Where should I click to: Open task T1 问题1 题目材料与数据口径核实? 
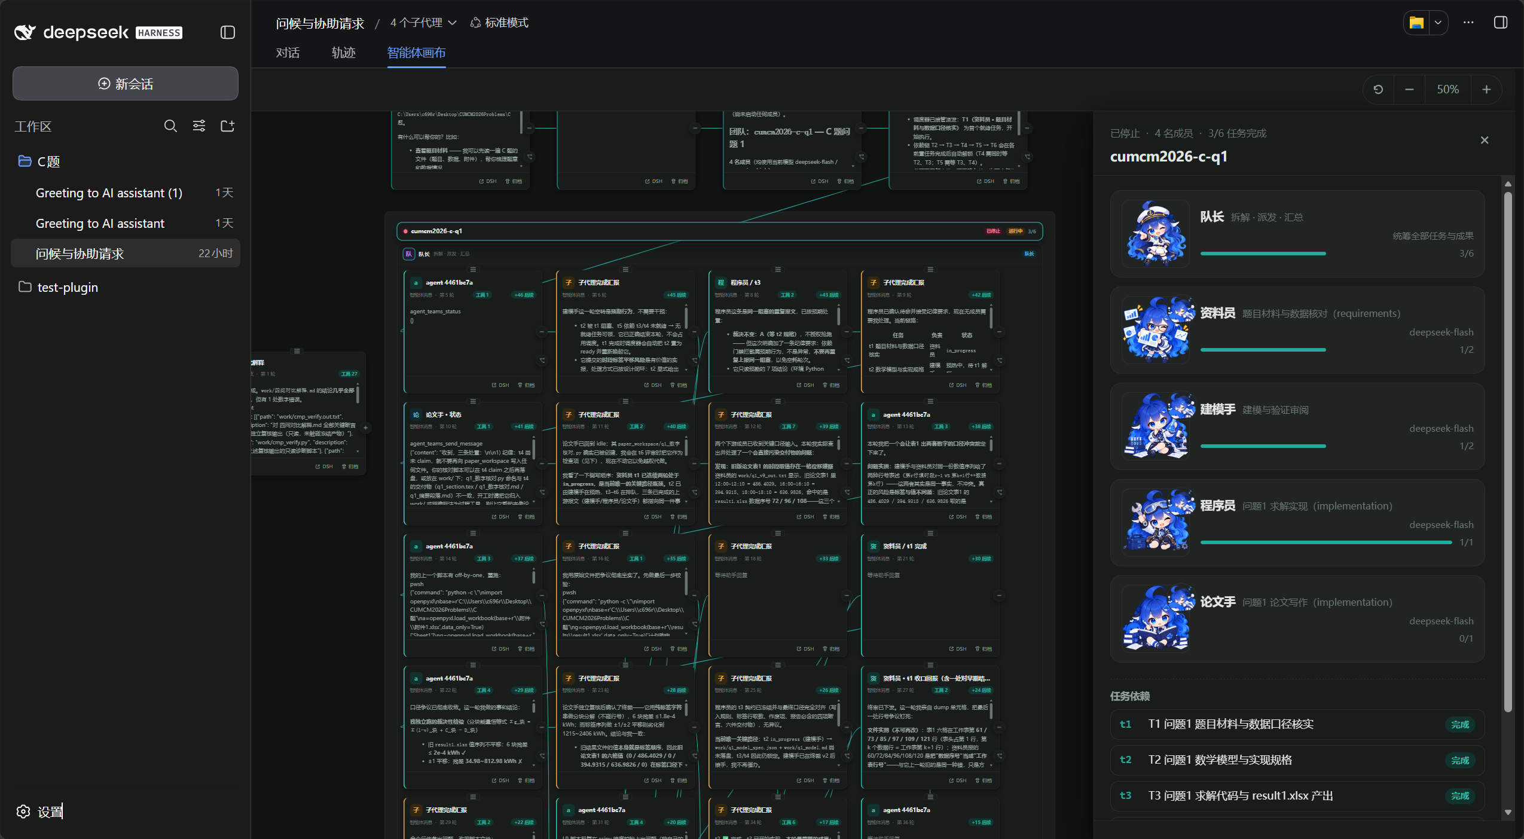click(x=1297, y=724)
